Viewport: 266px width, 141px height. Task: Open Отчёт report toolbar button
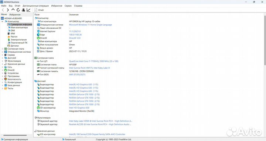pyautogui.click(x=39, y=10)
